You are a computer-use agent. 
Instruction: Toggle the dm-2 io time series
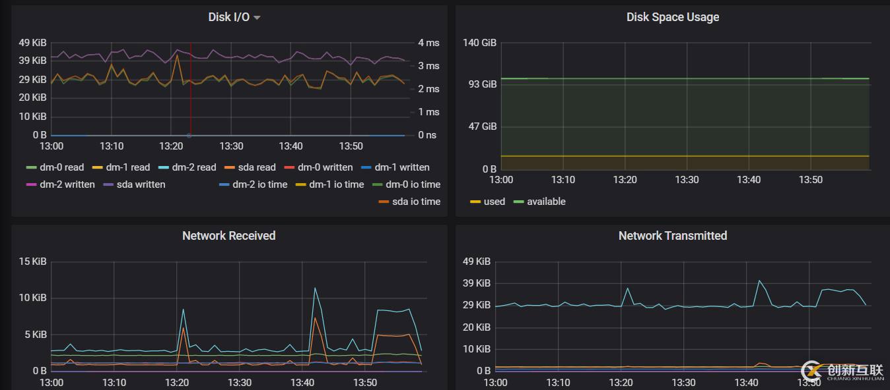260,184
